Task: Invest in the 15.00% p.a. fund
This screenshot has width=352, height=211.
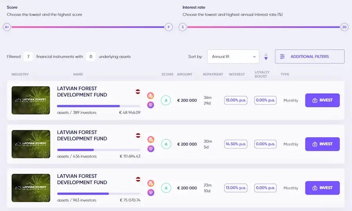Action: (322, 100)
